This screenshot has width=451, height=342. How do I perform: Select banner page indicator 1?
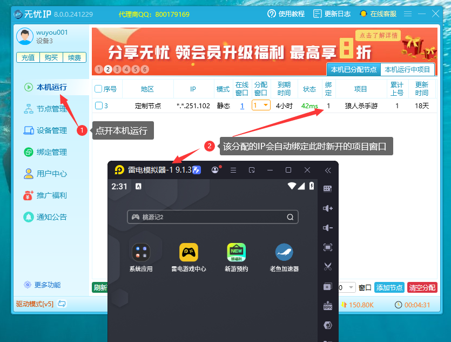[x=99, y=69]
